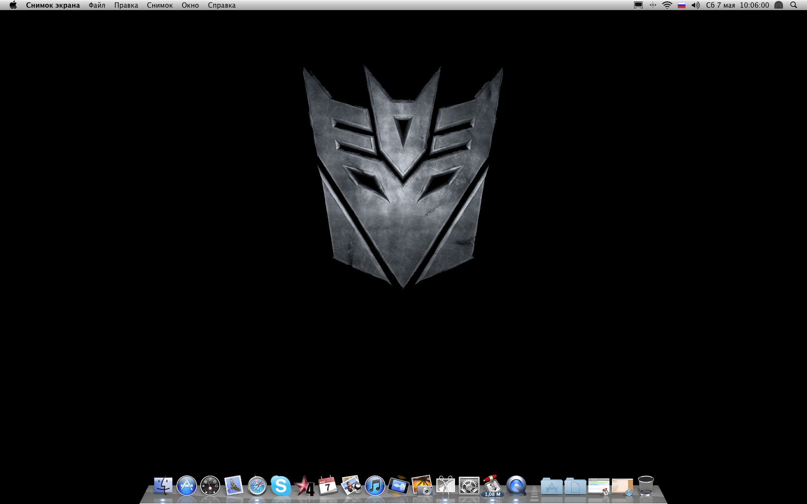Open the Снимок экрана application menu
This screenshot has height=504, width=807.
click(53, 5)
